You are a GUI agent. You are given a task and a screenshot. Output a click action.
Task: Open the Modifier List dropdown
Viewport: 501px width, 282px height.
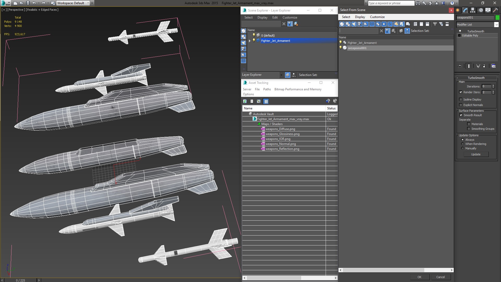coord(496,25)
